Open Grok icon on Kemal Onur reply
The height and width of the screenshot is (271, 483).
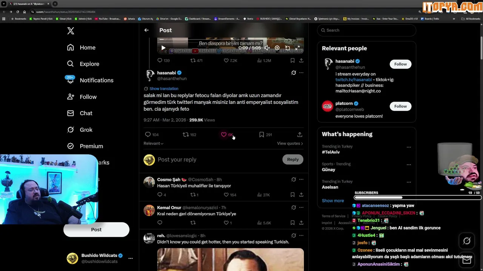coord(294,207)
